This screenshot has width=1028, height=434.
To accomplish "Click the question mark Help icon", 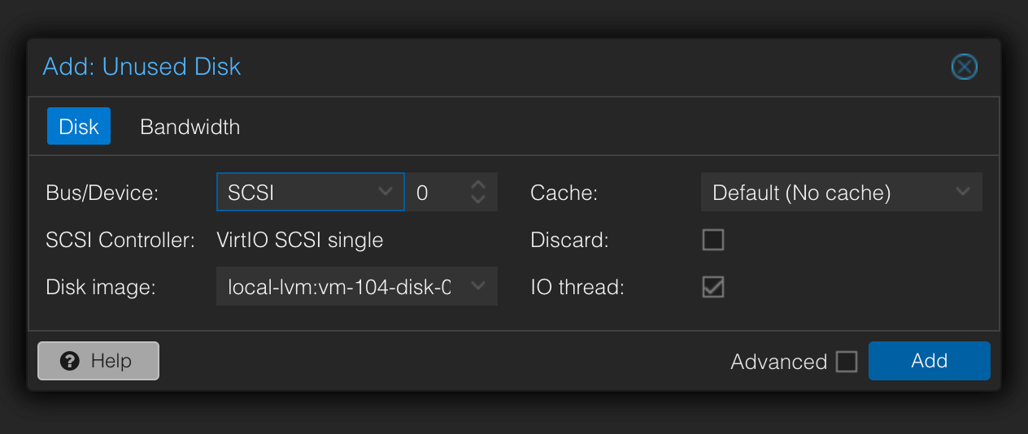I will [70, 361].
